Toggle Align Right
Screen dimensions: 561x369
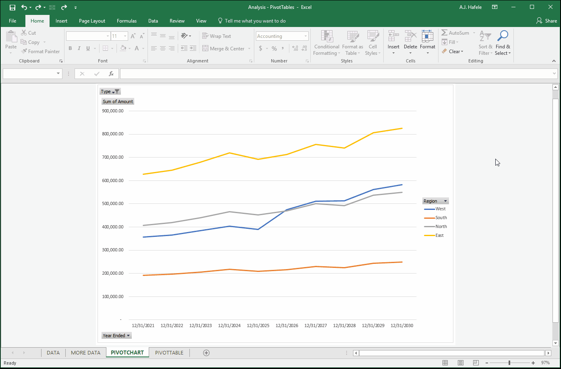[172, 48]
